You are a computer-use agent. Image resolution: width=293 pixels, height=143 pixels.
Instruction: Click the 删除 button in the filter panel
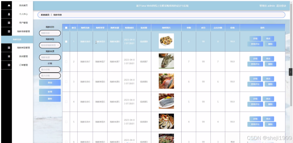point(50,99)
